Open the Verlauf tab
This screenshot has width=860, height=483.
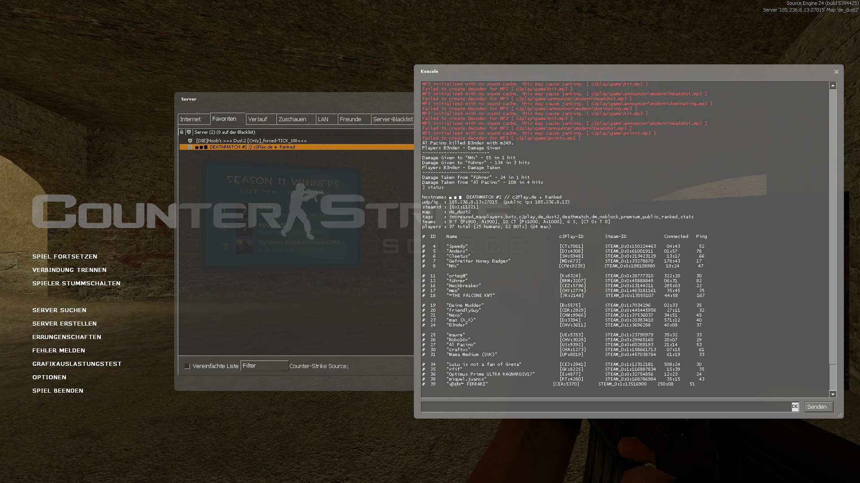[258, 119]
